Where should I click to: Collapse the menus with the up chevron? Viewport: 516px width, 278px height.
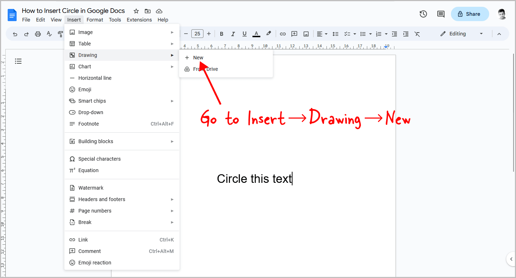click(499, 34)
